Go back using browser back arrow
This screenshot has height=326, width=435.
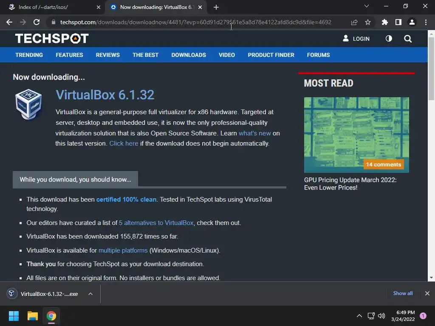9,22
